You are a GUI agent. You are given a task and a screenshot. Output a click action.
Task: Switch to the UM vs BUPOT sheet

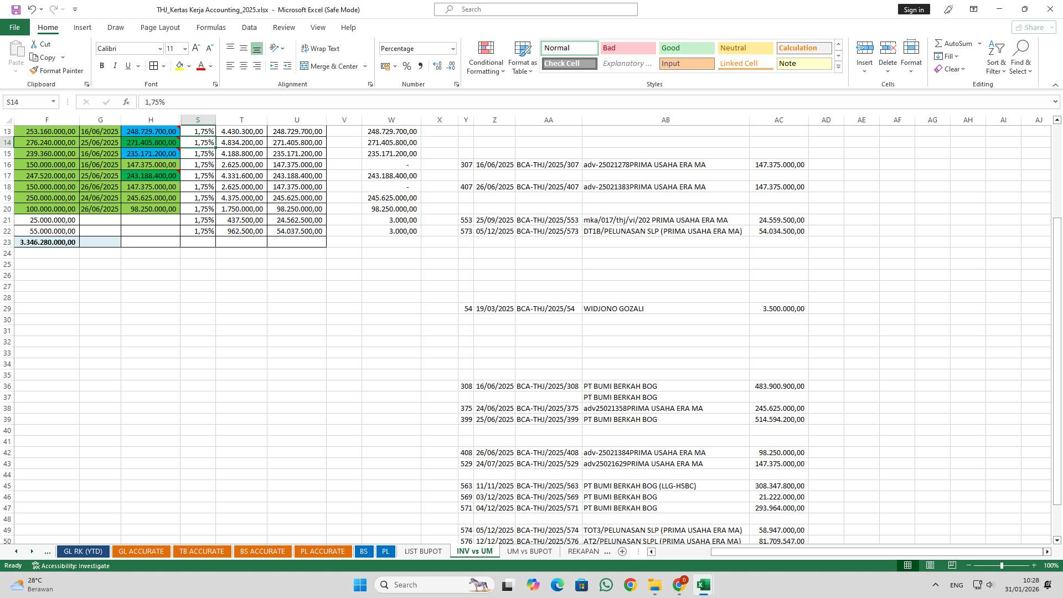click(529, 551)
